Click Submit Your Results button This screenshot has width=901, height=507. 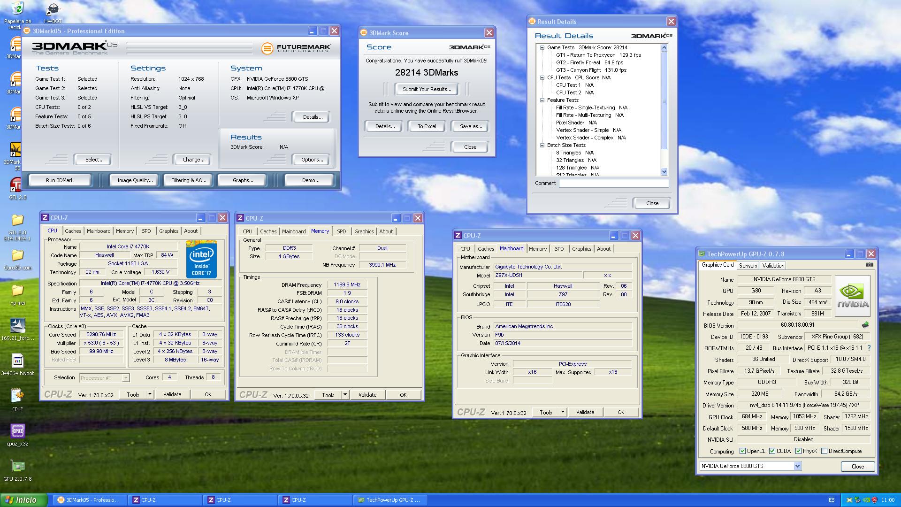427,89
